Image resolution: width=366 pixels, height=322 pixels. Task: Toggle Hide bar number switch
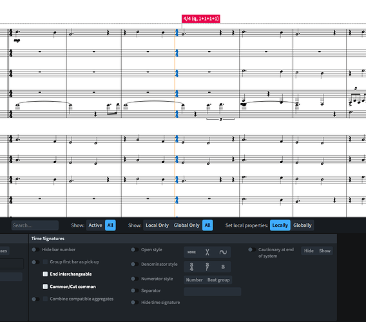point(35,250)
